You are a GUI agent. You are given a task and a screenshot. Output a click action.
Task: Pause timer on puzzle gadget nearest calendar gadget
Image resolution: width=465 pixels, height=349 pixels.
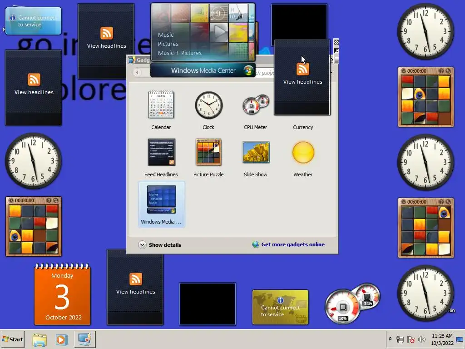click(11, 200)
